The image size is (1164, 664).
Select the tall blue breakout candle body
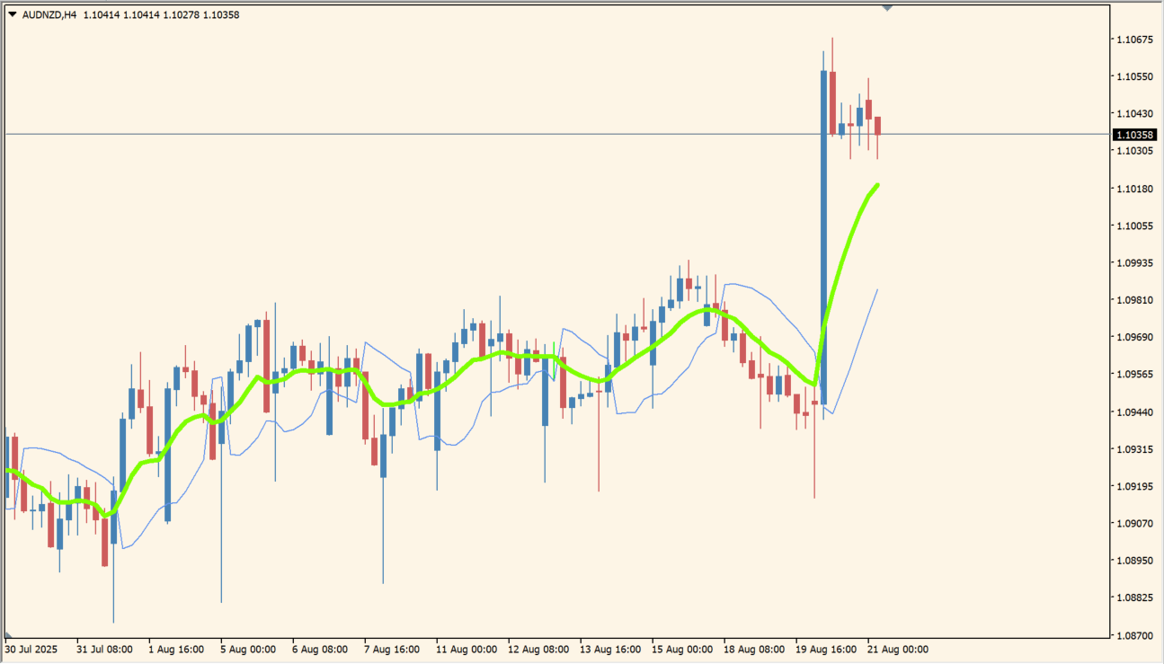(x=823, y=237)
